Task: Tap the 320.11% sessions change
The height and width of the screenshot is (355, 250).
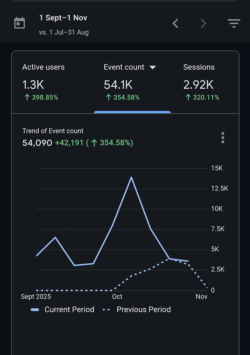Action: pyautogui.click(x=202, y=97)
